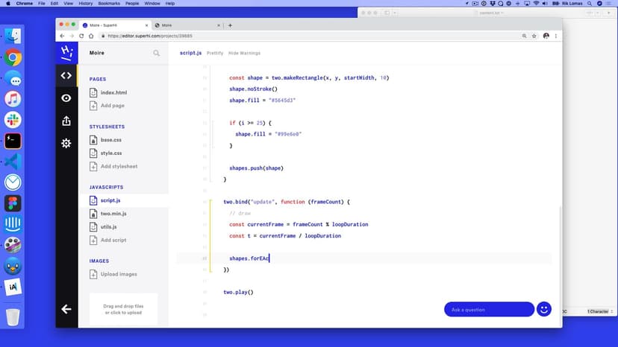Click the drag and drop upload area

(x=123, y=309)
